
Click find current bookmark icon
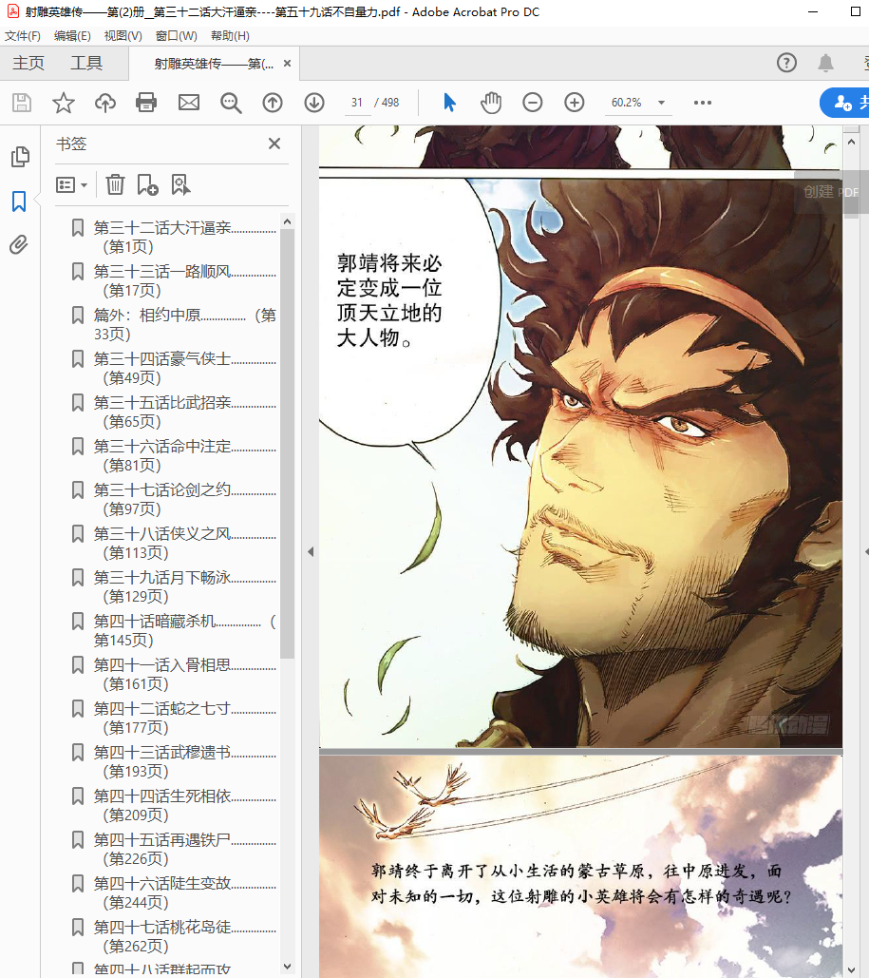(x=180, y=184)
